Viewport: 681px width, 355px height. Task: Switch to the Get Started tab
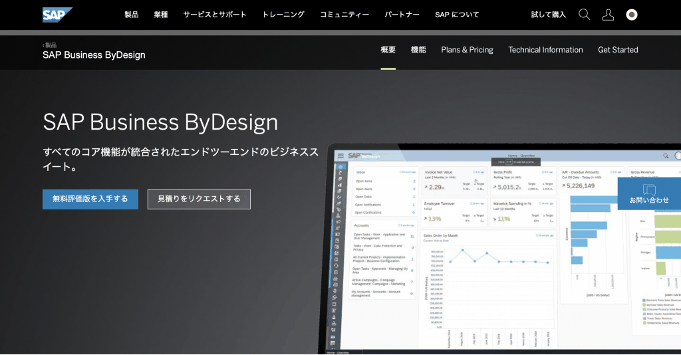618,50
